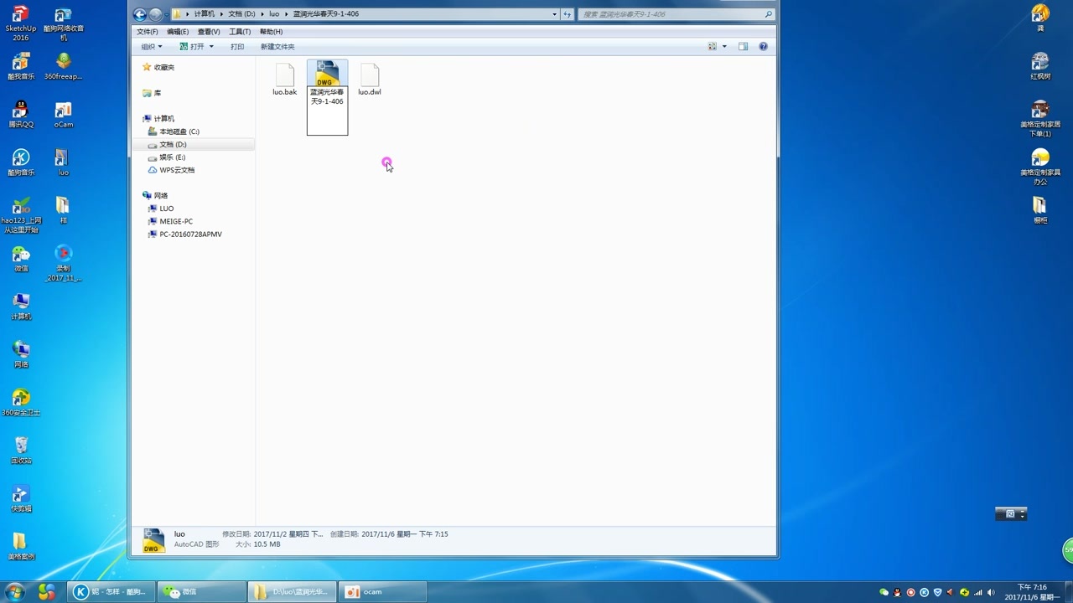Open the 文件(F) menu
Viewport: 1073px width, 603px height.
coord(148,32)
